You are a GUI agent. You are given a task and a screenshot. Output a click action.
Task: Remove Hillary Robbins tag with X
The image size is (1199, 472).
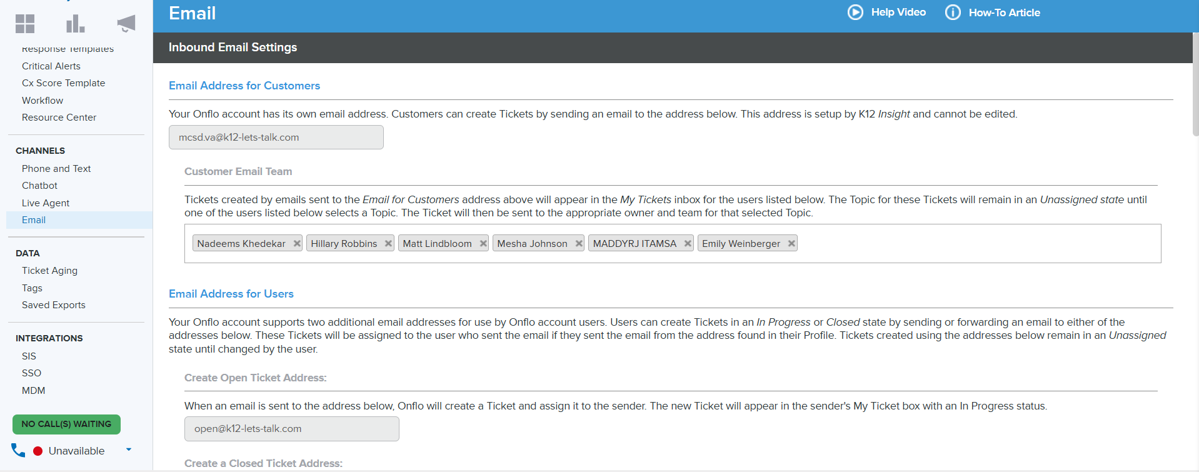click(388, 244)
